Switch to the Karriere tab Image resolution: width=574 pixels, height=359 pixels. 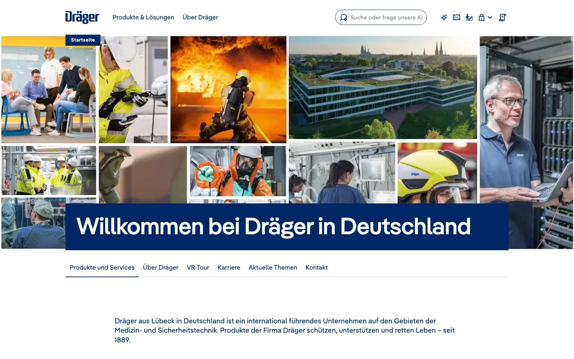coord(229,268)
